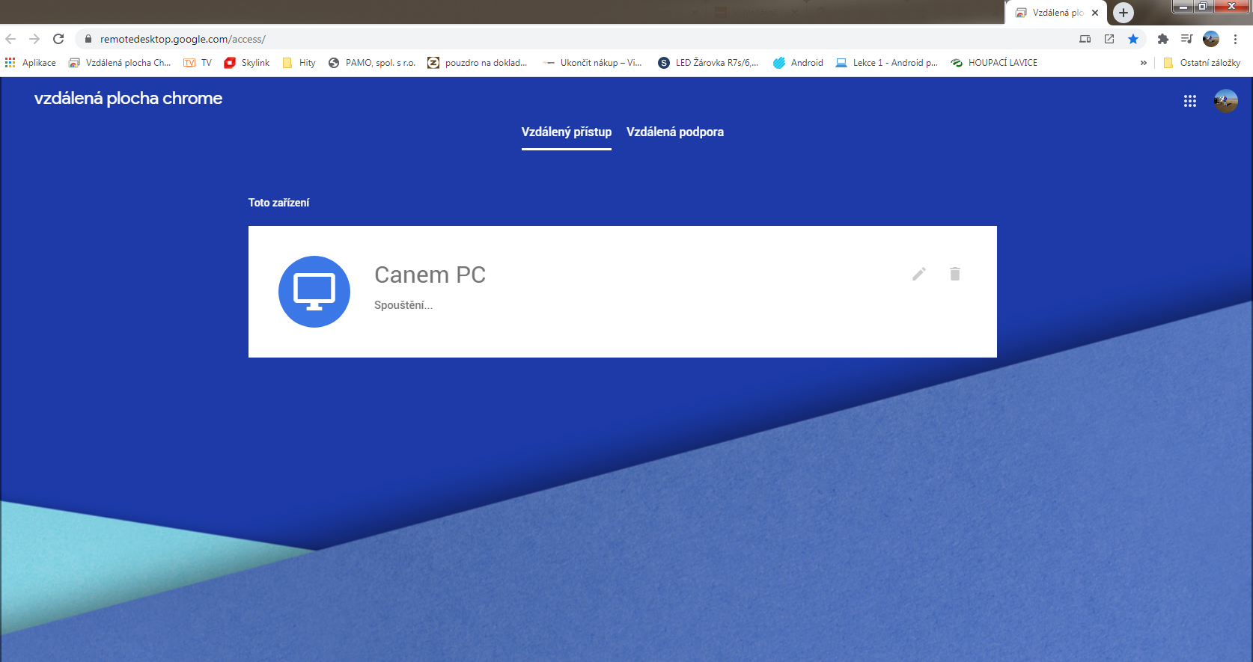Open the TV bookmark
The height and width of the screenshot is (662, 1253).
tap(198, 63)
